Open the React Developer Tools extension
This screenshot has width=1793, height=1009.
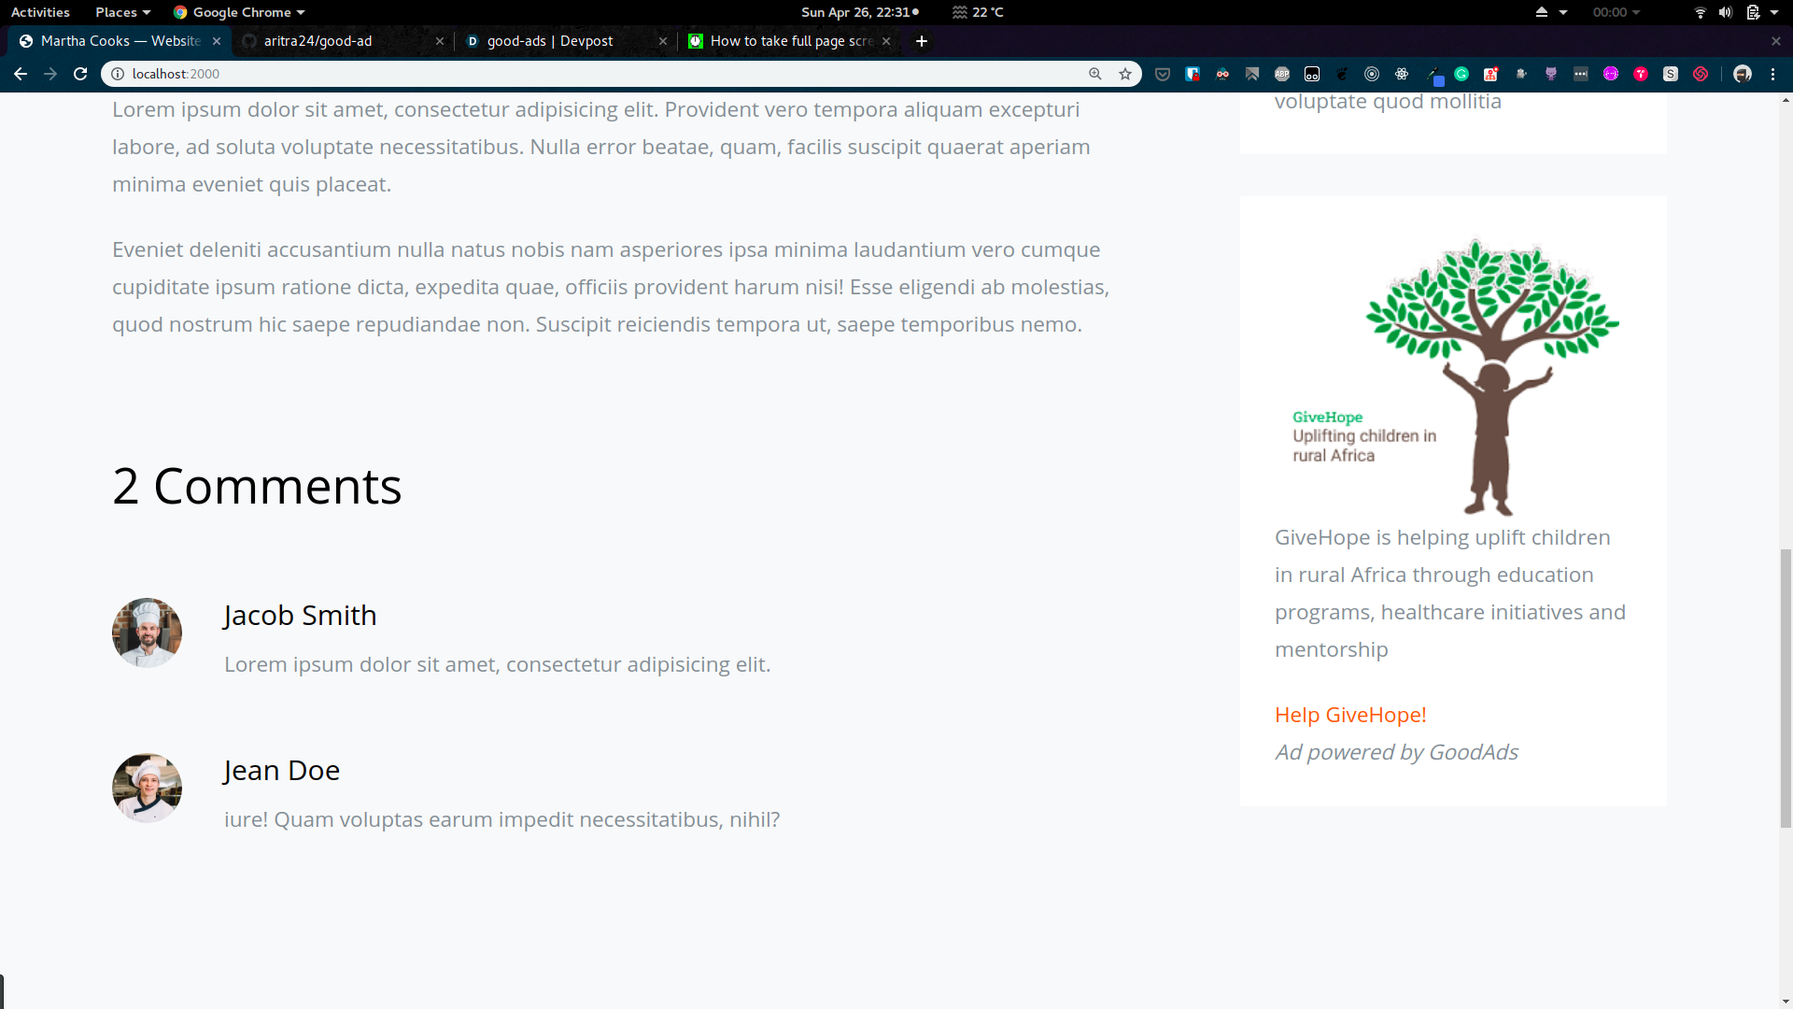(x=1402, y=74)
